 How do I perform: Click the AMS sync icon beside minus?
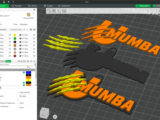(31, 30)
